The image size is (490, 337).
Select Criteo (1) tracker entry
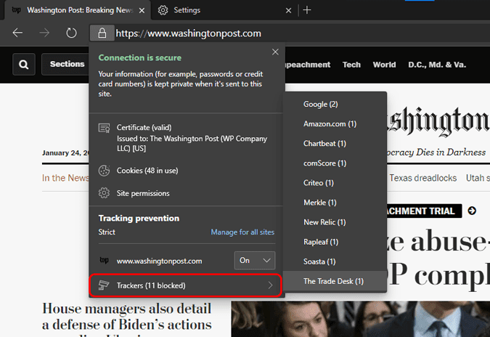click(335, 183)
